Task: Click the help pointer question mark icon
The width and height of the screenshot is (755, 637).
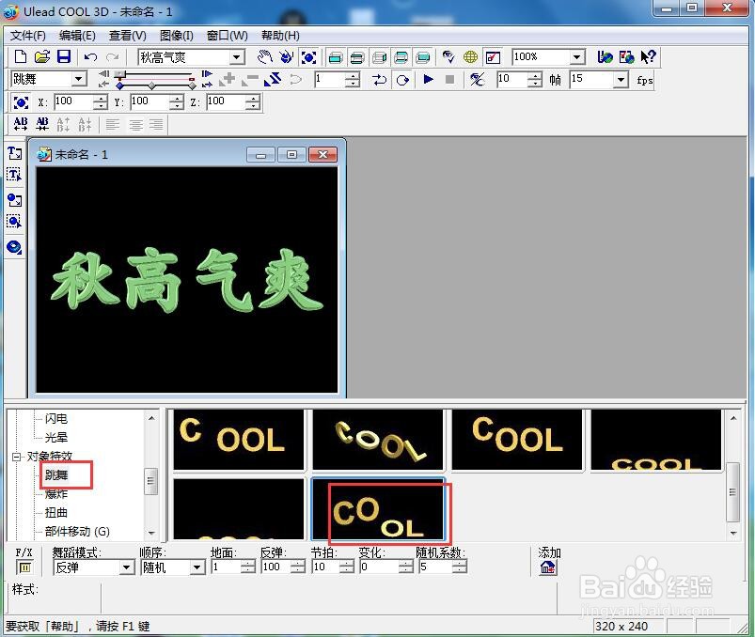Action: pyautogui.click(x=648, y=56)
